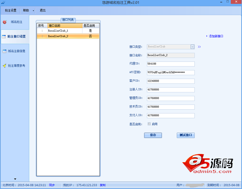Image resolution: width=242 pixels, height=189 pixels.
Task: Click IP address 175.43.121.233
Action: coord(87,185)
